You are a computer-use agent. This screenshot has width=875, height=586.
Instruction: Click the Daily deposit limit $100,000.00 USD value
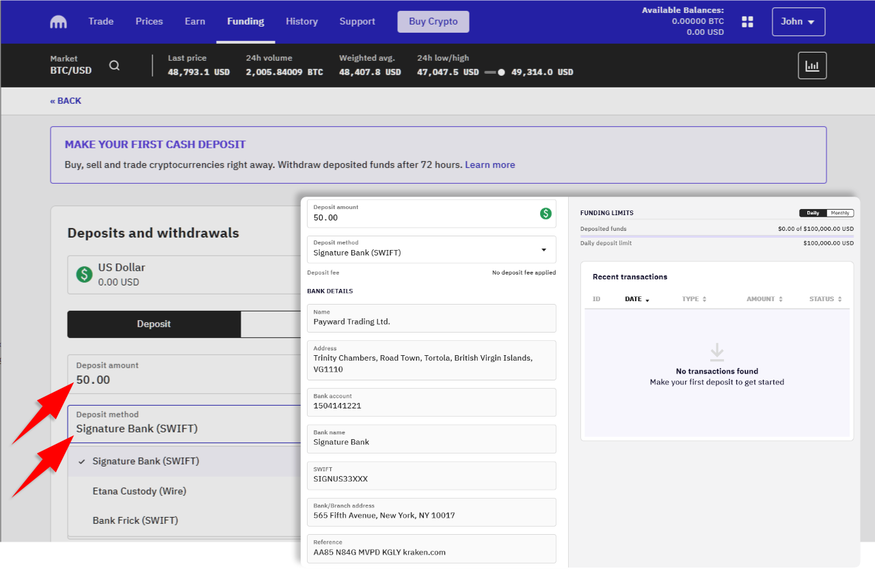(829, 243)
